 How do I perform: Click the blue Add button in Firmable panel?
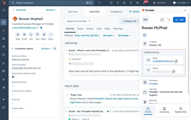[179, 20]
